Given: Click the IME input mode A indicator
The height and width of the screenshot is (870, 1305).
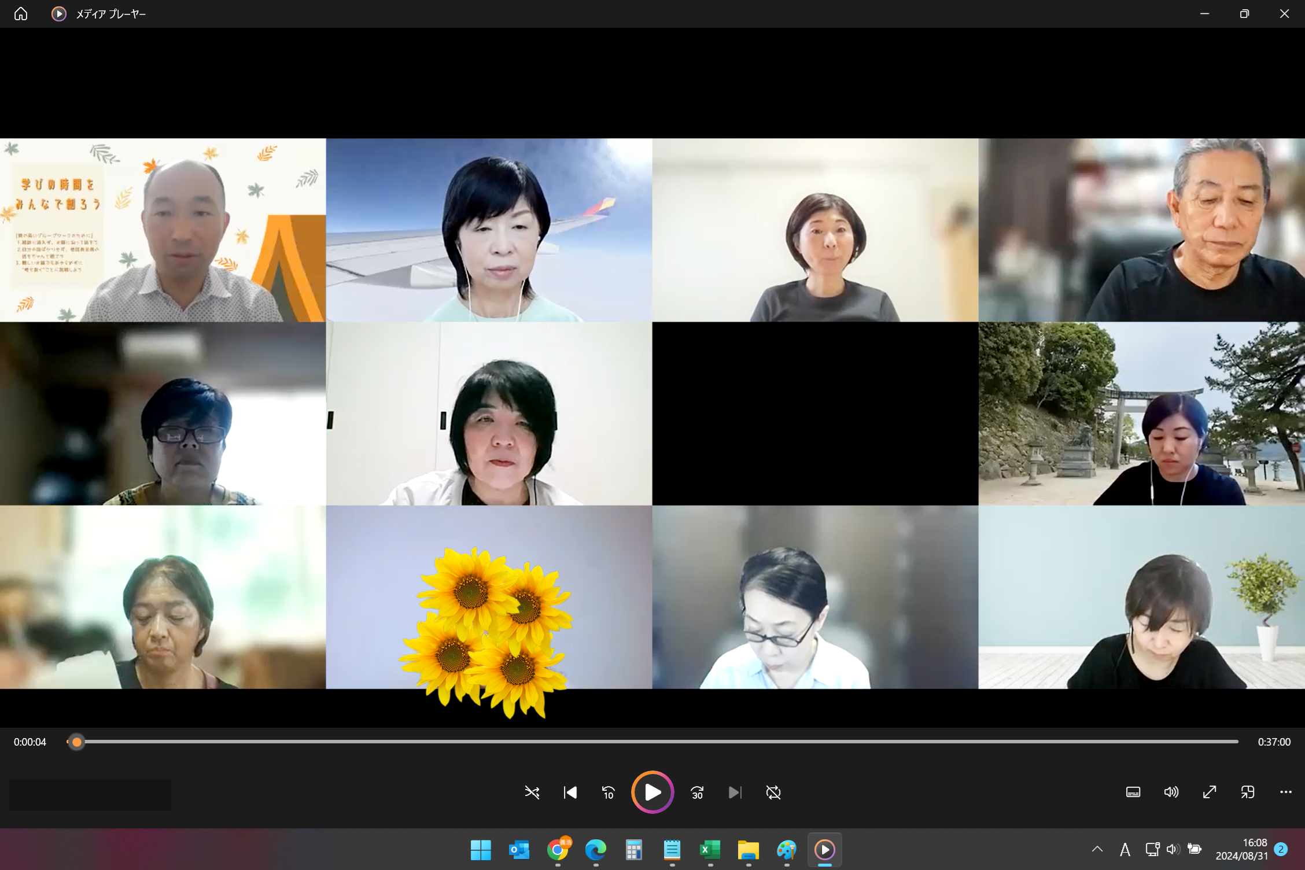Looking at the screenshot, I should coord(1125,849).
